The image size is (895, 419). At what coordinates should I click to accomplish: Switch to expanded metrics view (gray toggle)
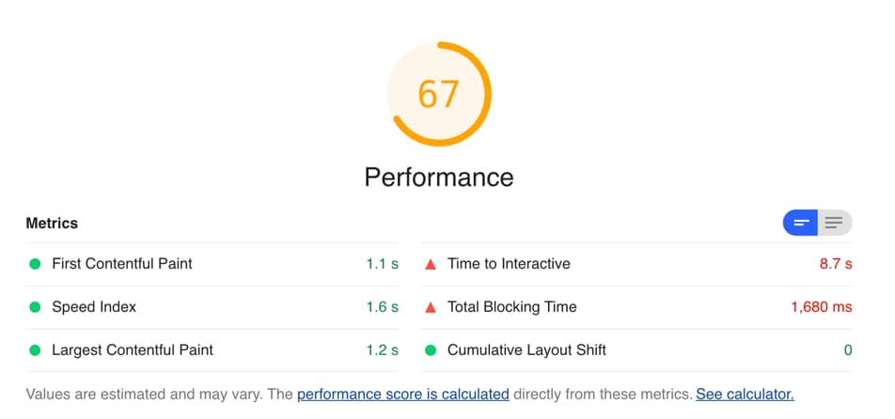pyautogui.click(x=835, y=223)
